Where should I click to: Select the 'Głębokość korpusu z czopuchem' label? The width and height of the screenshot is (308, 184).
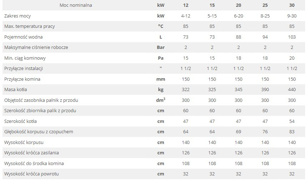[39, 132]
